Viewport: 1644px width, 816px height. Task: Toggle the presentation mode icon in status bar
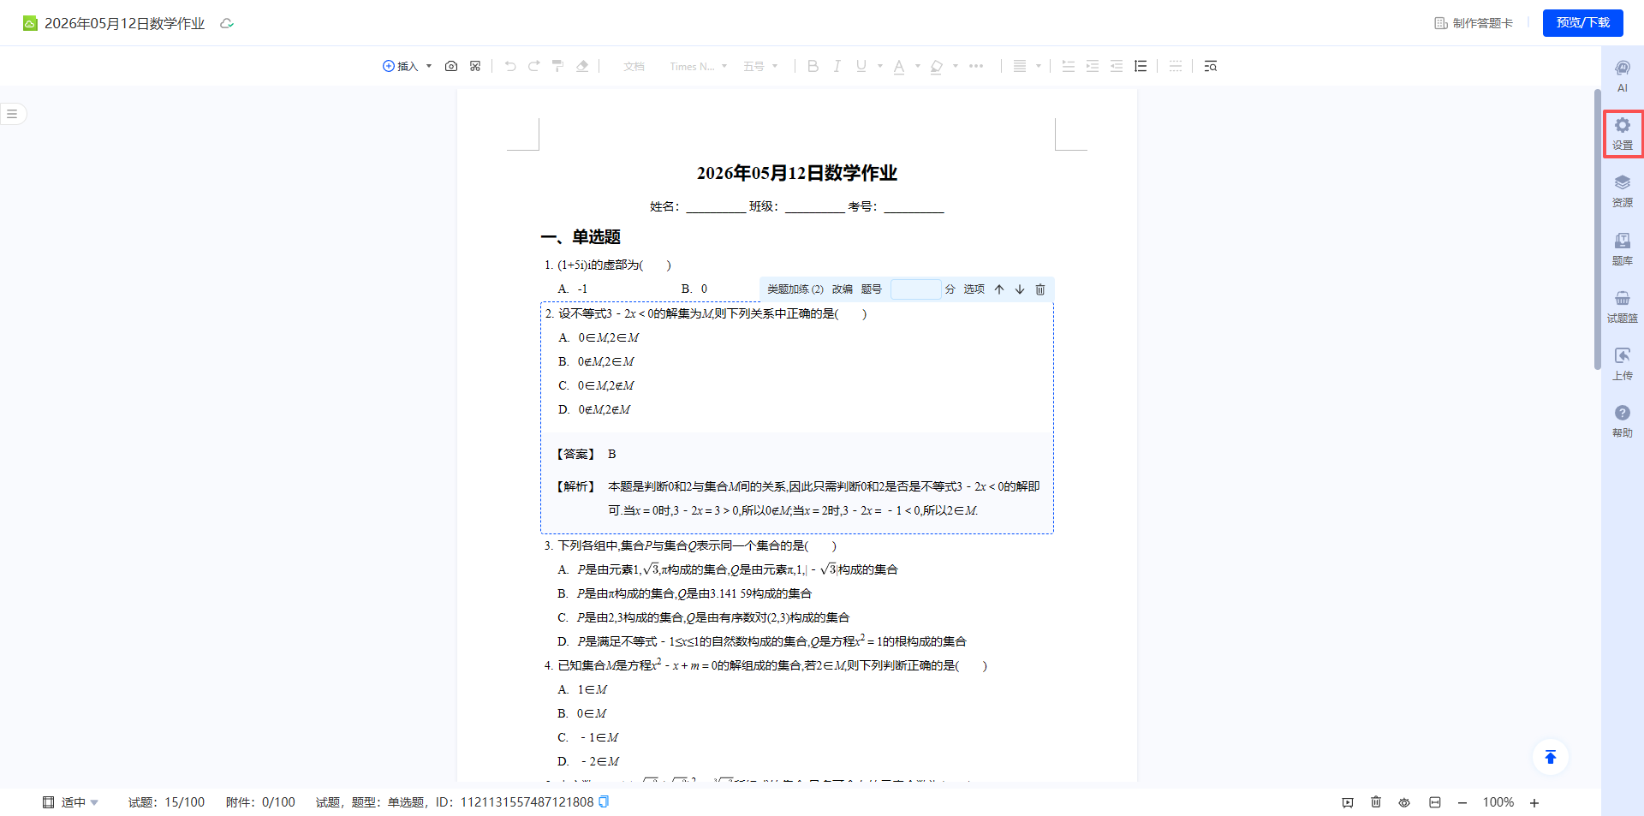(x=1348, y=802)
